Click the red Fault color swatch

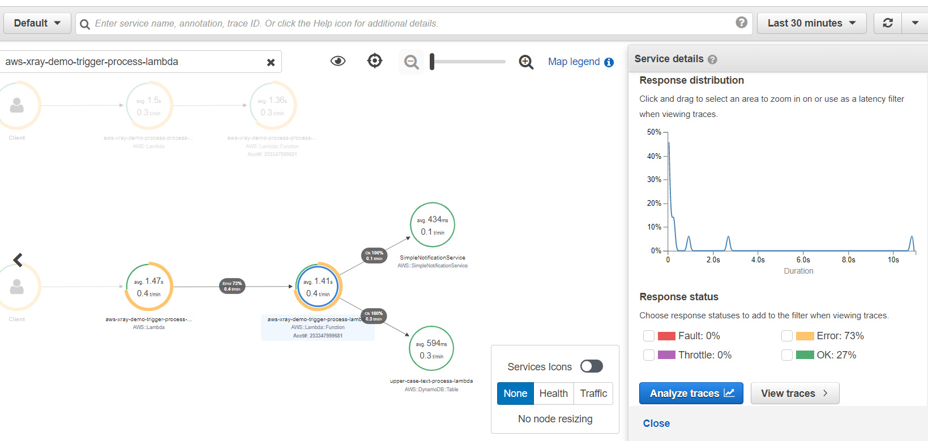tap(666, 336)
